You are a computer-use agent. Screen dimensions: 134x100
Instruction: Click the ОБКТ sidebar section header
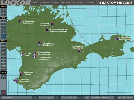3,41
